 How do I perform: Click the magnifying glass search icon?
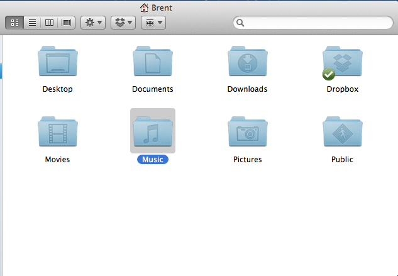(x=240, y=23)
